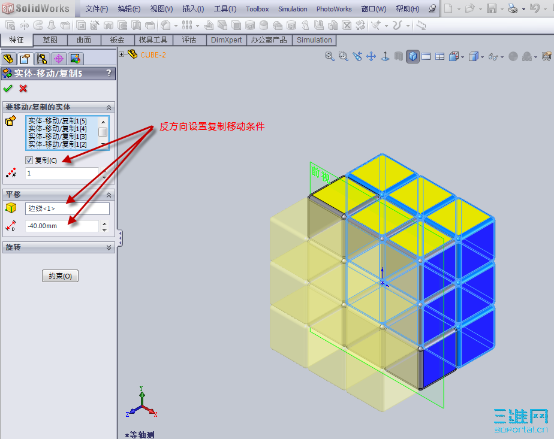Click the CUBE-2 part name
The image size is (554, 439).
coord(153,55)
